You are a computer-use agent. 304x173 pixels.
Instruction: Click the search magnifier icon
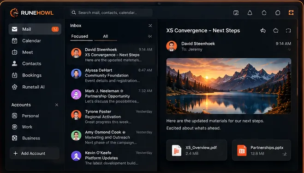click(74, 13)
